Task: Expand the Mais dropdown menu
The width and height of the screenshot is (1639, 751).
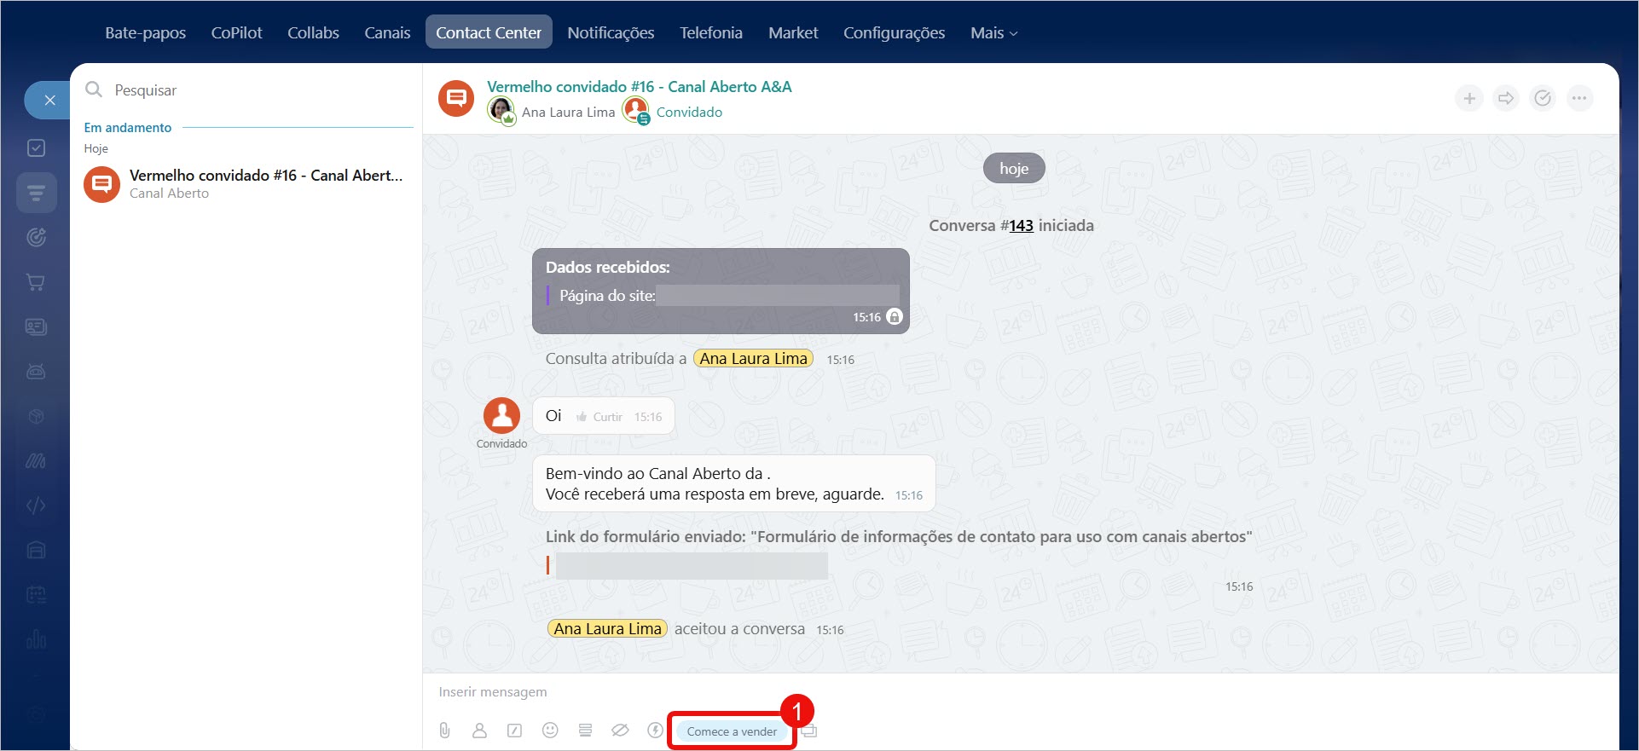Action: 993,33
